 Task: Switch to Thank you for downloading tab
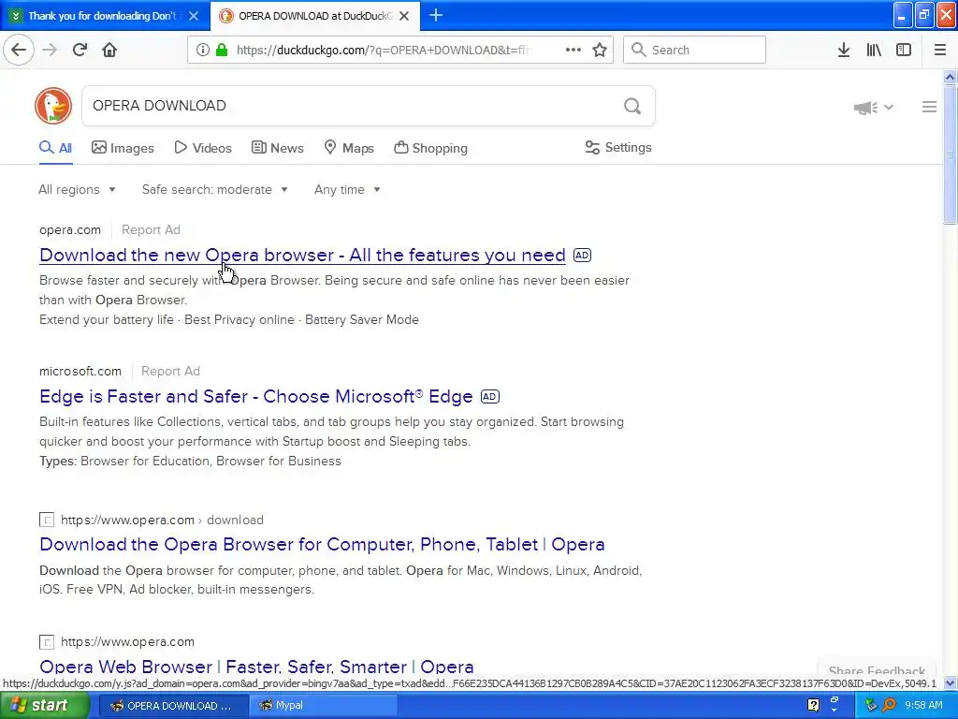[x=101, y=16]
